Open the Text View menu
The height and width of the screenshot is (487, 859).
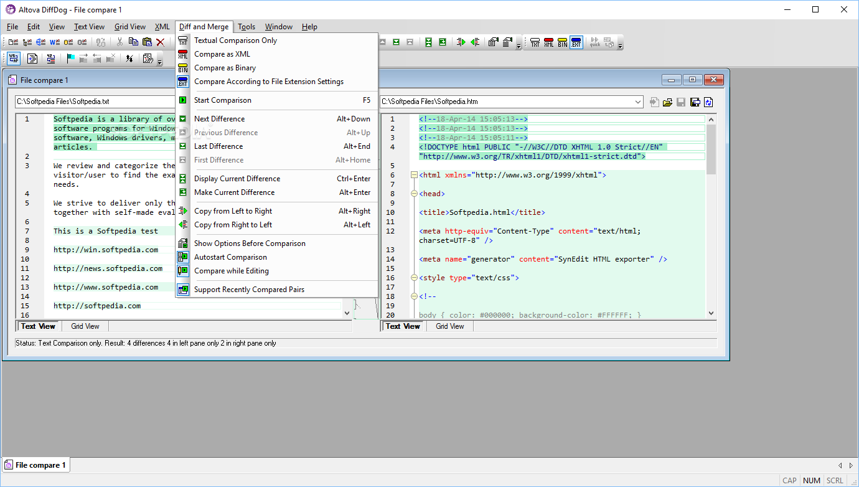[x=89, y=27]
